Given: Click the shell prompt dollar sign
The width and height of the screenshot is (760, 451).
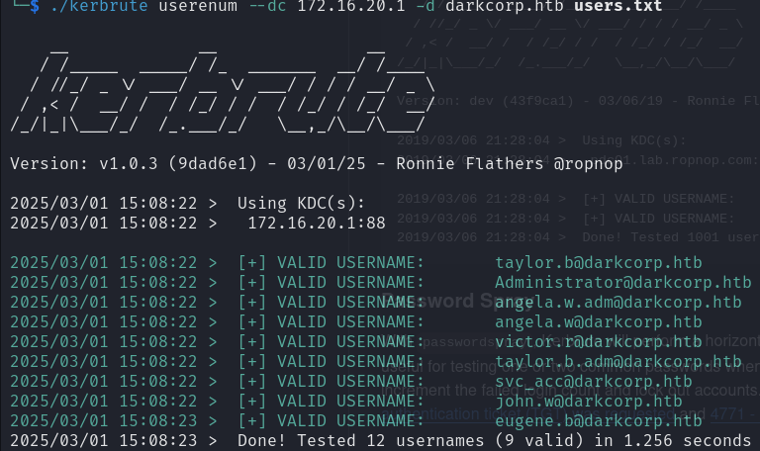Looking at the screenshot, I should [x=34, y=6].
